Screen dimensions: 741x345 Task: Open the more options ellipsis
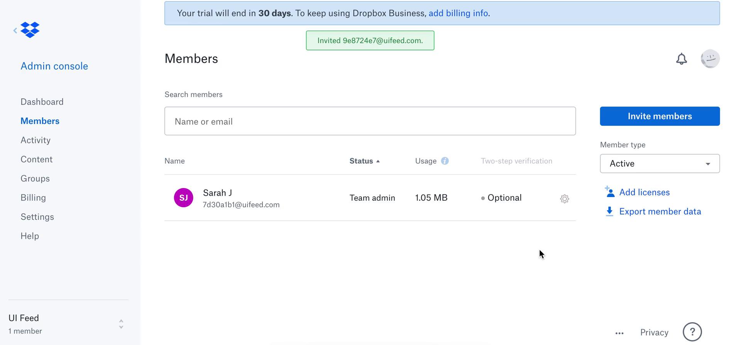click(x=619, y=333)
